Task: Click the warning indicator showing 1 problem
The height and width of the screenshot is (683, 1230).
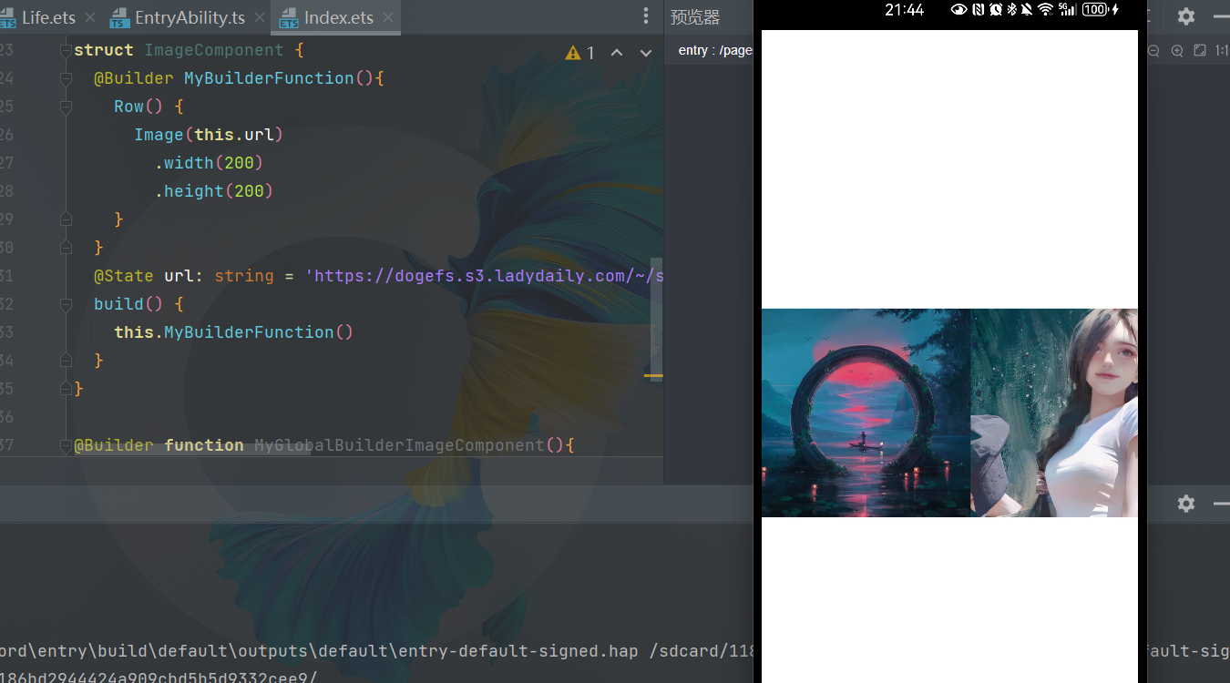Action: click(x=579, y=53)
